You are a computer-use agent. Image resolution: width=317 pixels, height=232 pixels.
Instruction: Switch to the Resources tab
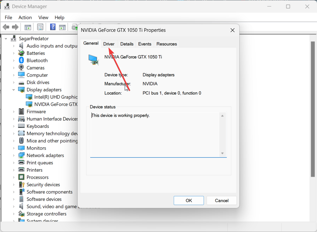(x=167, y=44)
